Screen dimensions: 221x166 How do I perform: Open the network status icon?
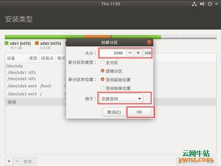[x=194, y=4]
